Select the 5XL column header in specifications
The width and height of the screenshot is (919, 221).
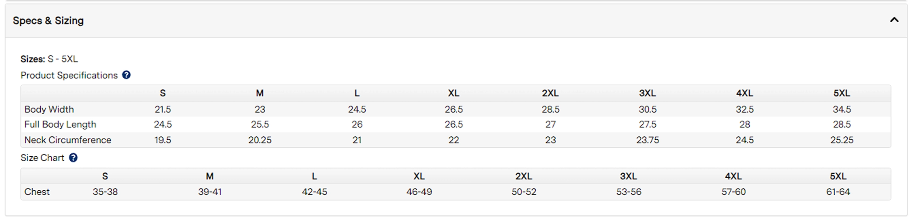841,93
